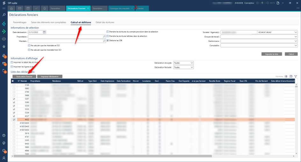This screenshot has width=301, height=162.
Task: Open the user profile icon in sidebar
Action: [x=4, y=158]
